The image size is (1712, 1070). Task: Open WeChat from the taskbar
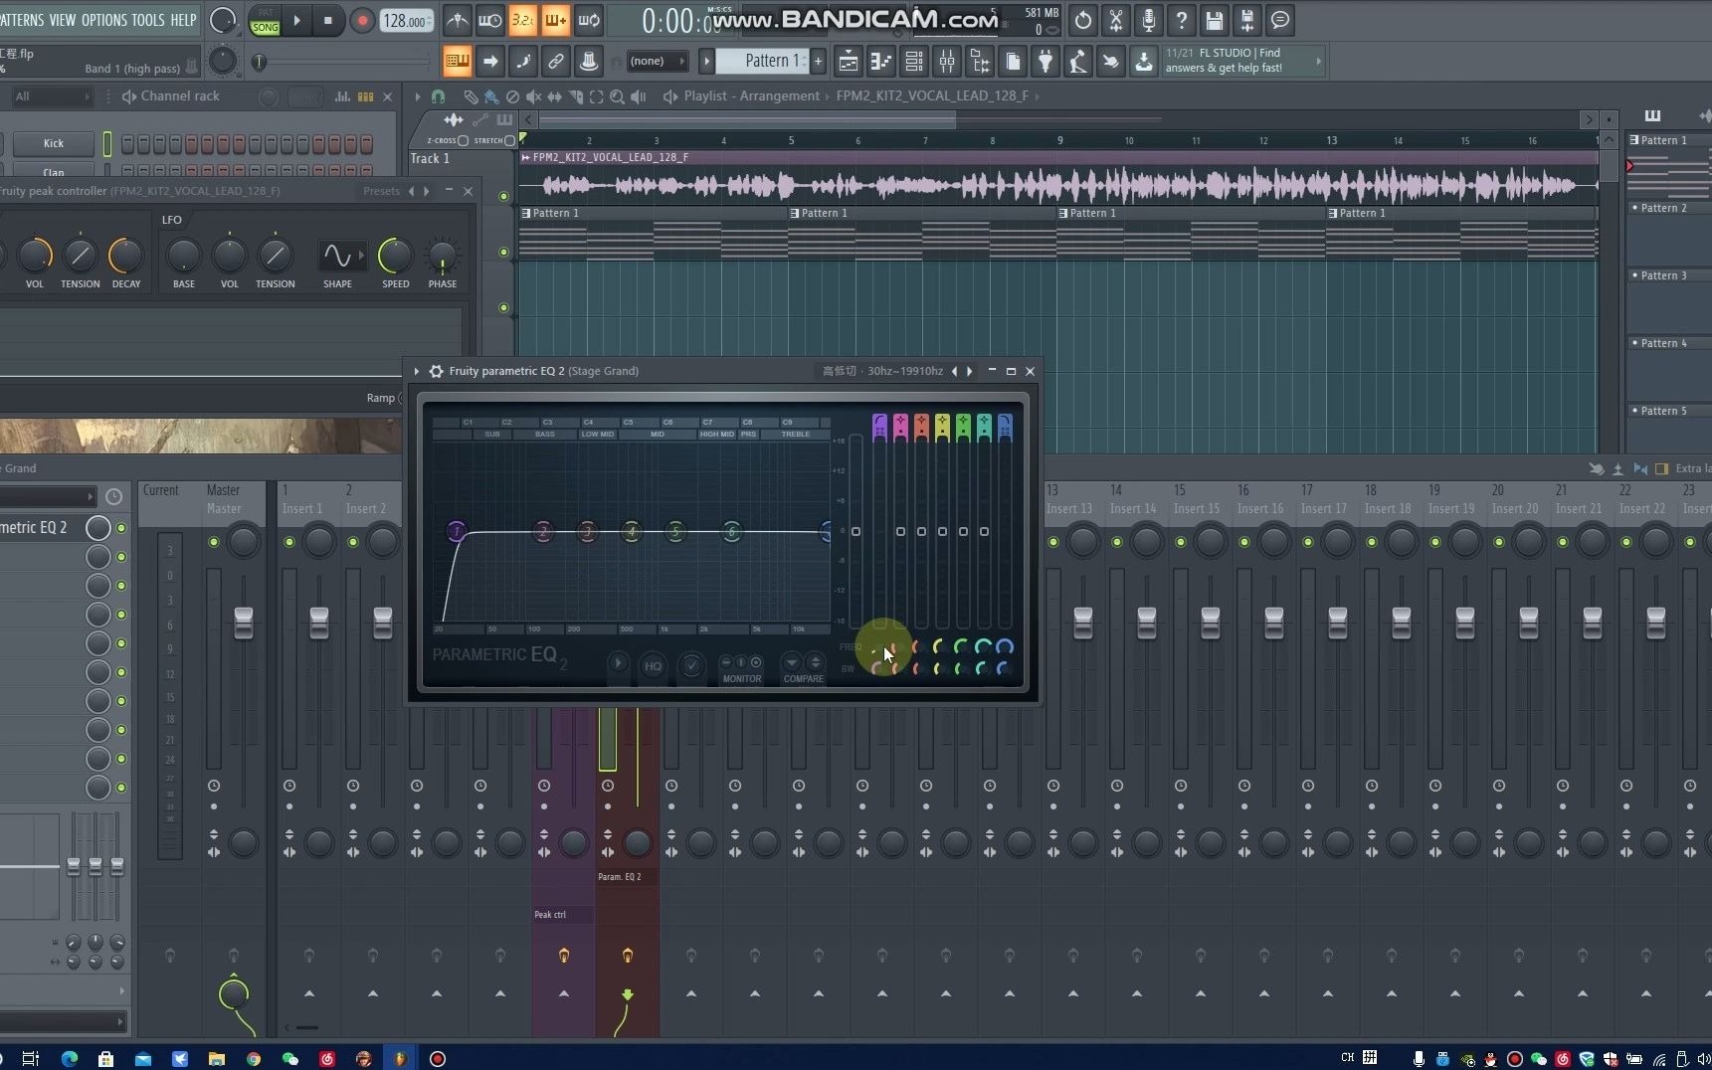[x=289, y=1058]
